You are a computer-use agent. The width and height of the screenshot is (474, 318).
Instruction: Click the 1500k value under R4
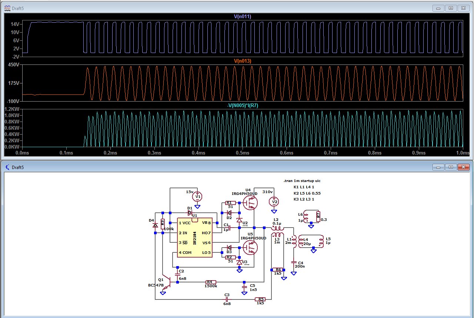211,286
